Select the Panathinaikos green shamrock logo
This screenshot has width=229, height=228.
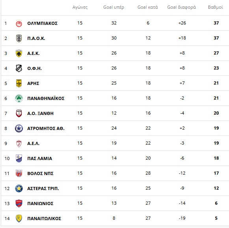pyautogui.click(x=19, y=98)
